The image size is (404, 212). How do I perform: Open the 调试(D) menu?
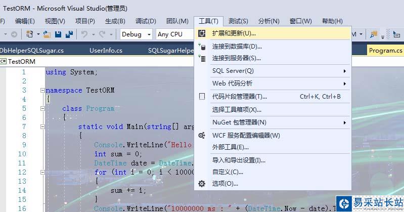[x=146, y=21]
